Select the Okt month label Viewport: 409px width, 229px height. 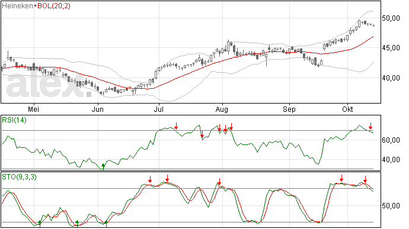point(347,109)
